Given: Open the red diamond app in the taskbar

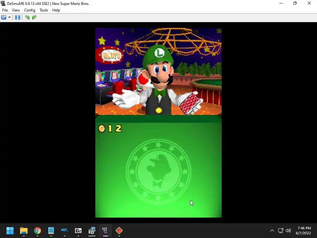Looking at the screenshot, I should 119,231.
